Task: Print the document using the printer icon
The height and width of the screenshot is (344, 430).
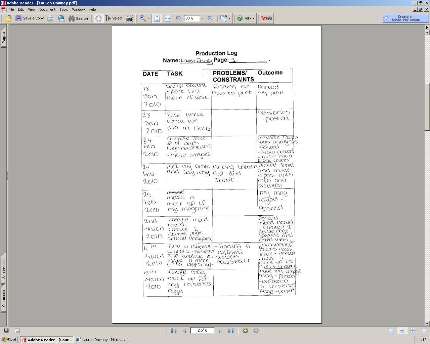Action: (x=51, y=18)
